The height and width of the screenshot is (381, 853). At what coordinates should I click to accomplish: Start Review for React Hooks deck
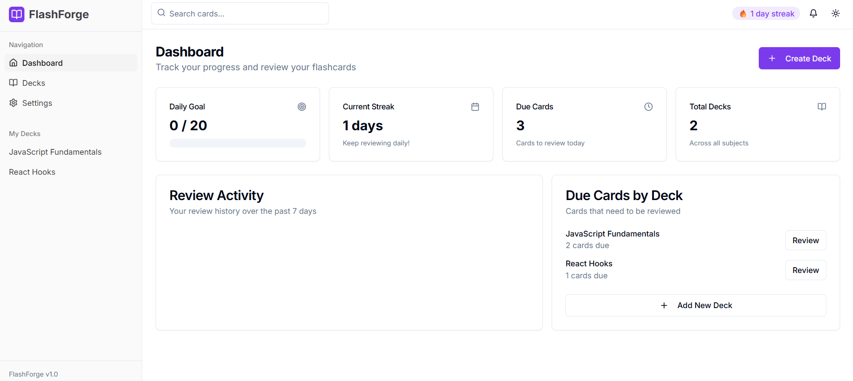(x=805, y=270)
